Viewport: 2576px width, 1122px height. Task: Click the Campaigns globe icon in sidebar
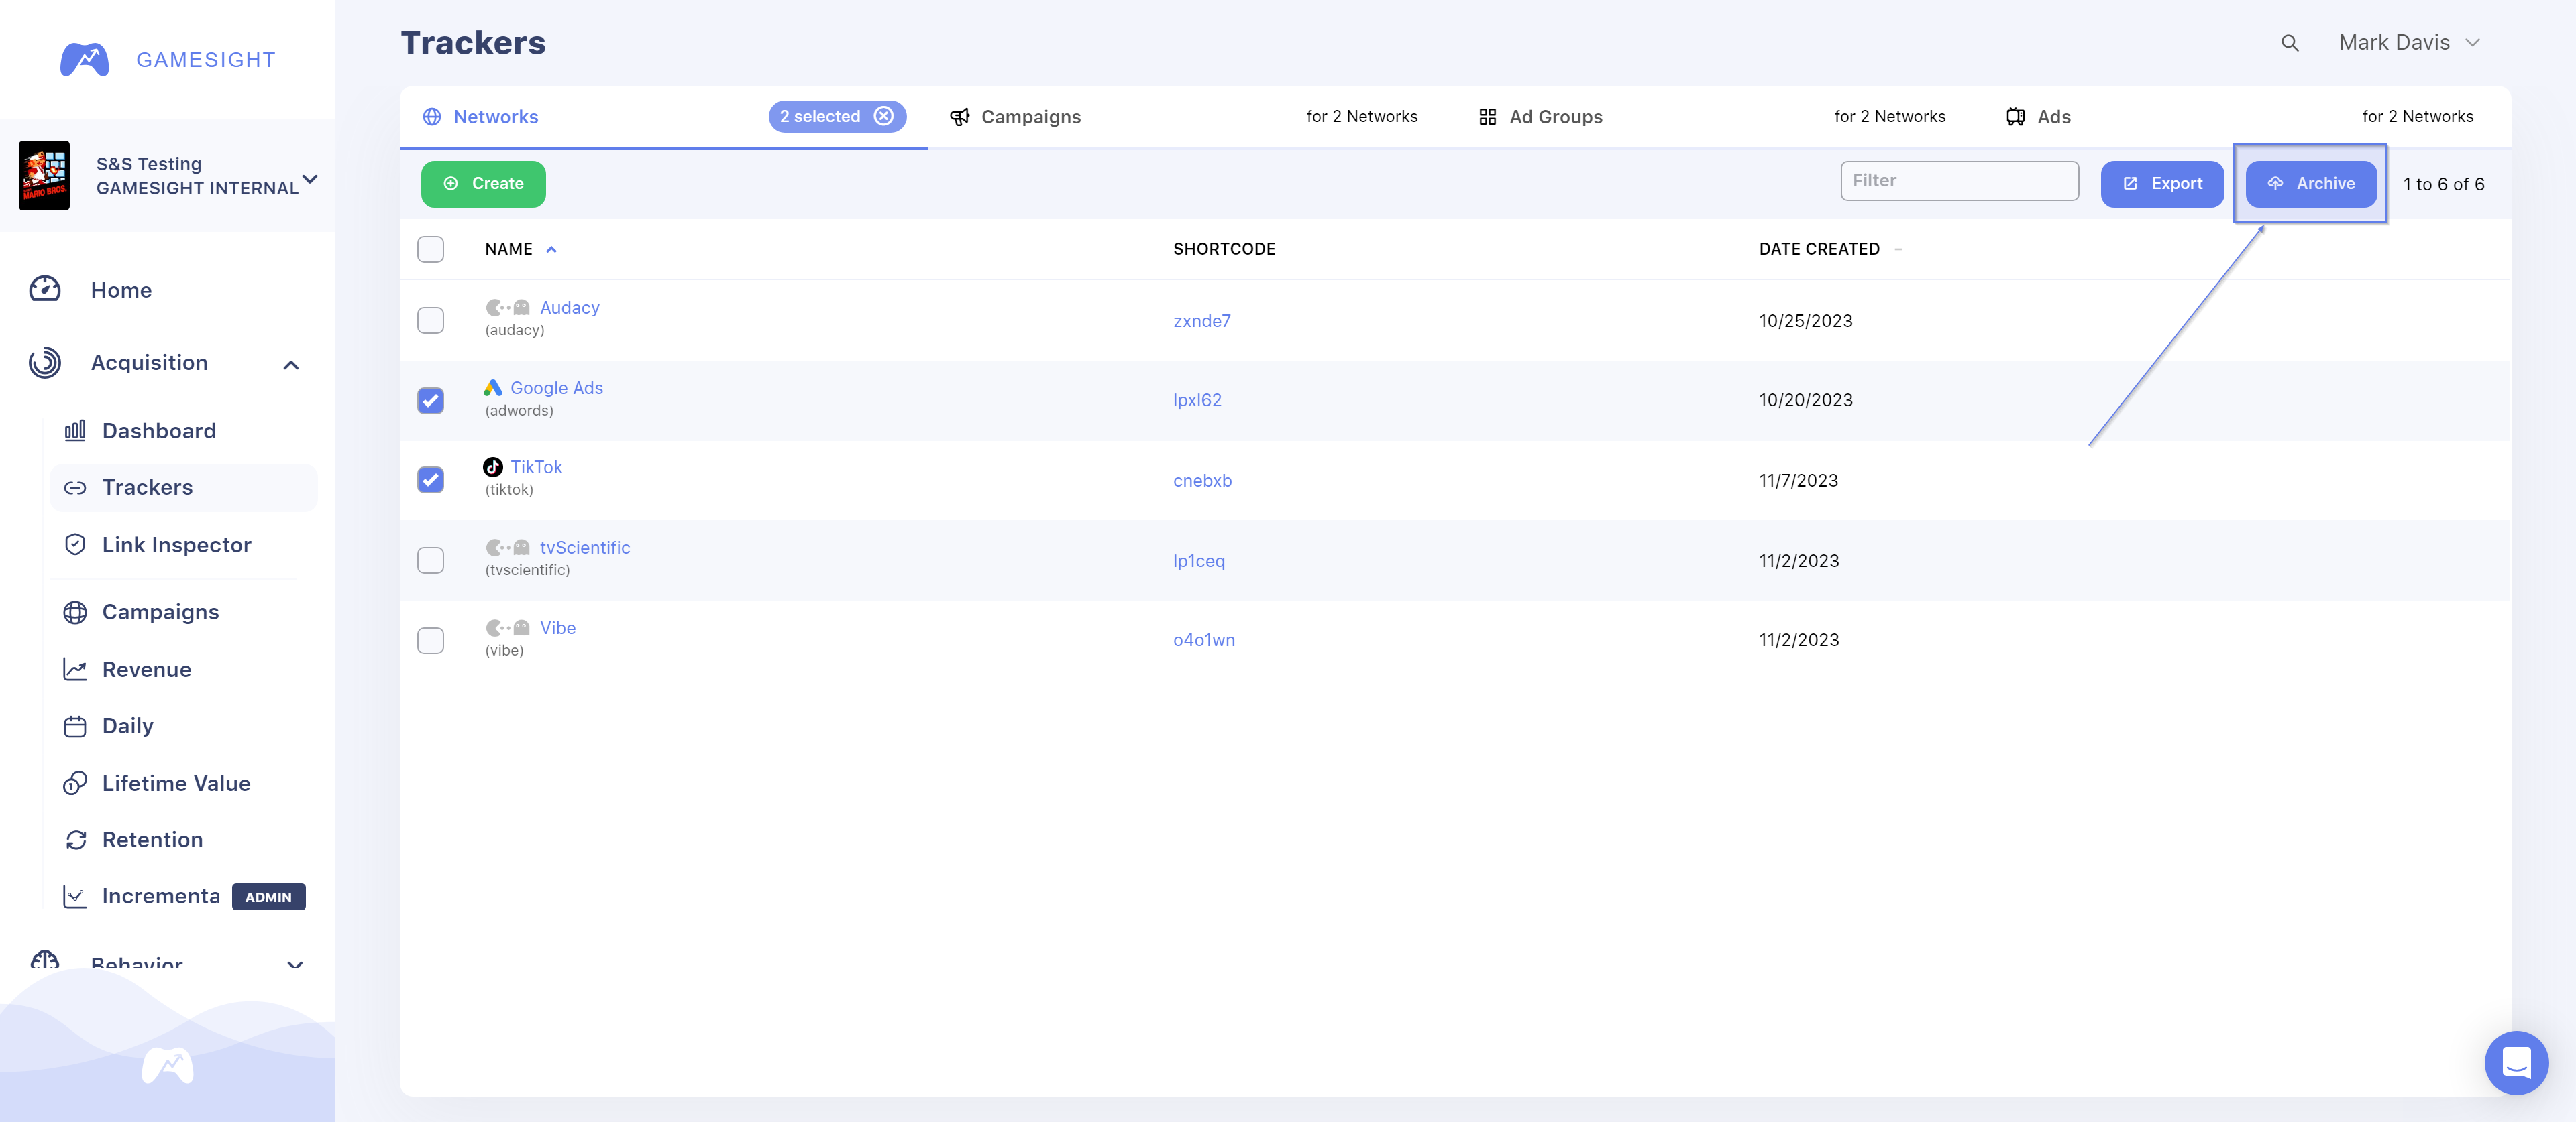click(75, 613)
